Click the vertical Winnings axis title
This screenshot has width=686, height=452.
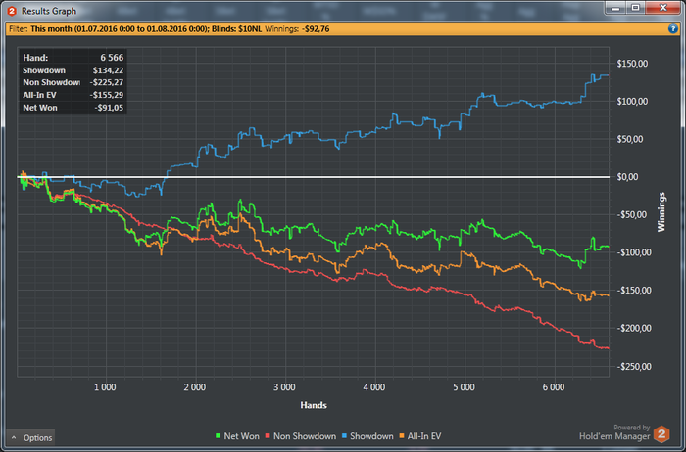pyautogui.click(x=661, y=211)
